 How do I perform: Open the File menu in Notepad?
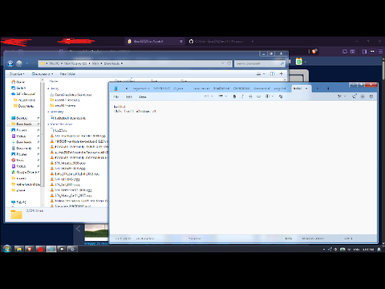(116, 97)
